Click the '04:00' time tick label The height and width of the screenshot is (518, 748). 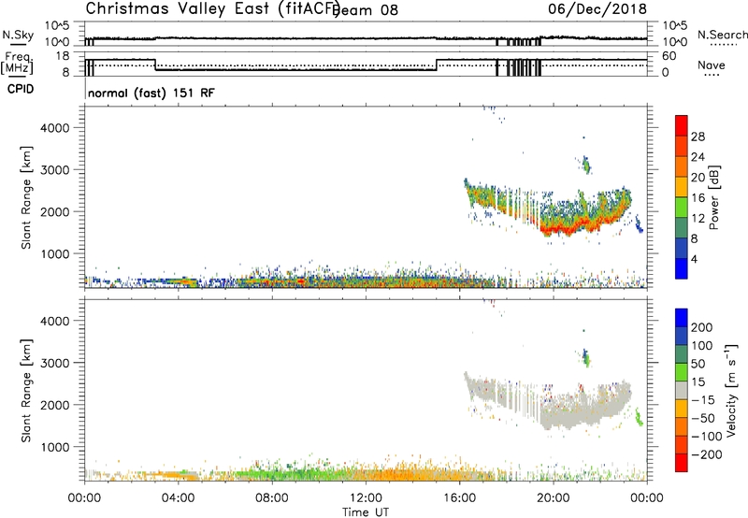pos(179,498)
